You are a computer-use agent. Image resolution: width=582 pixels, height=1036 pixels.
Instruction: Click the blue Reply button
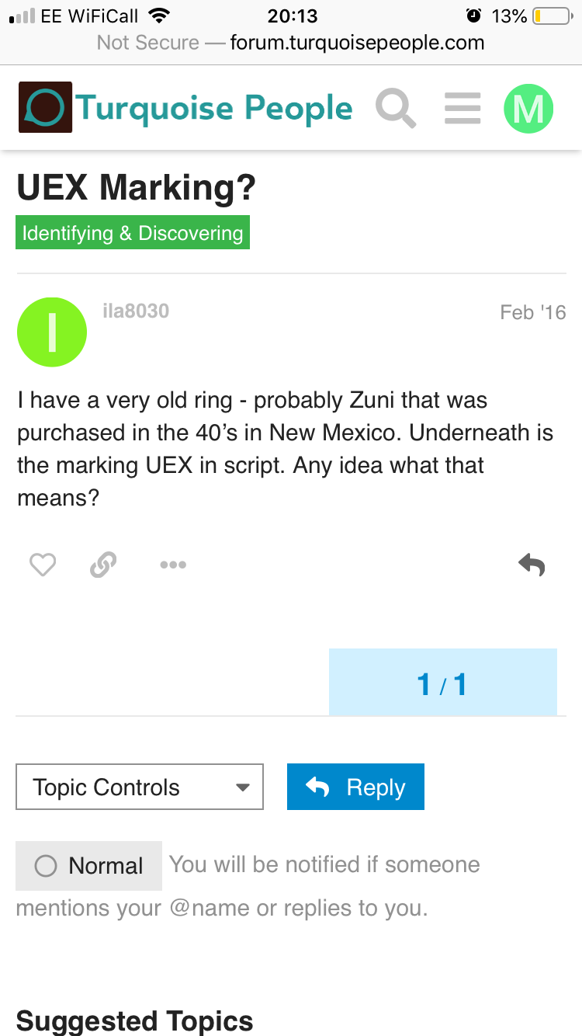[355, 787]
